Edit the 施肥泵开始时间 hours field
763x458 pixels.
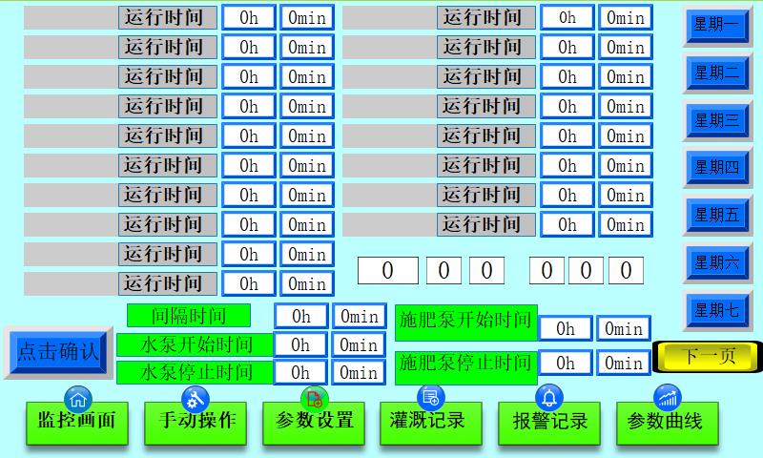click(566, 328)
